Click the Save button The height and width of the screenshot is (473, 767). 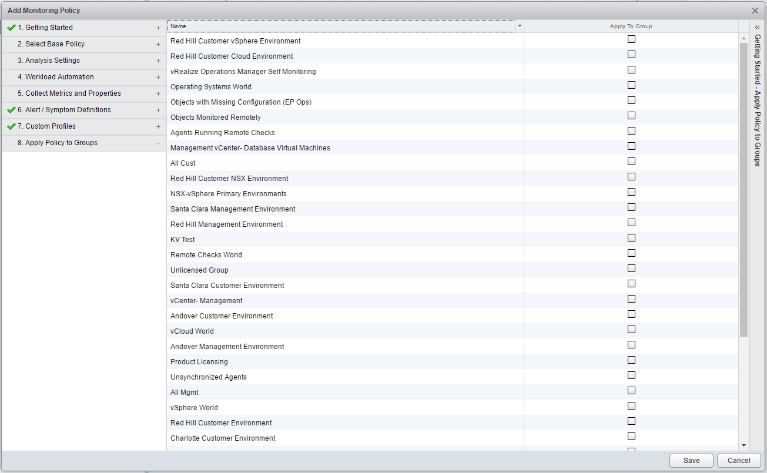tap(691, 461)
